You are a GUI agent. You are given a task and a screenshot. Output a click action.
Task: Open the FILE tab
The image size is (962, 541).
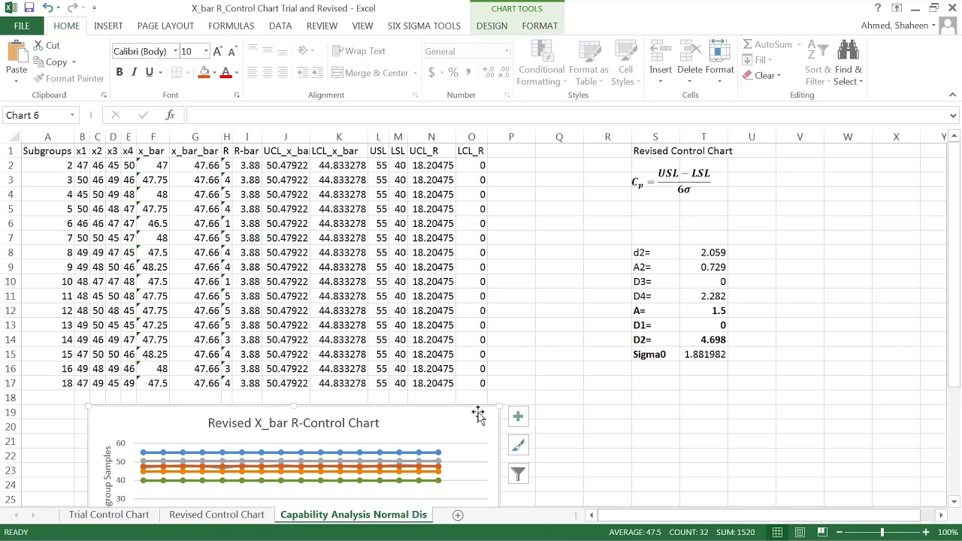(x=22, y=26)
